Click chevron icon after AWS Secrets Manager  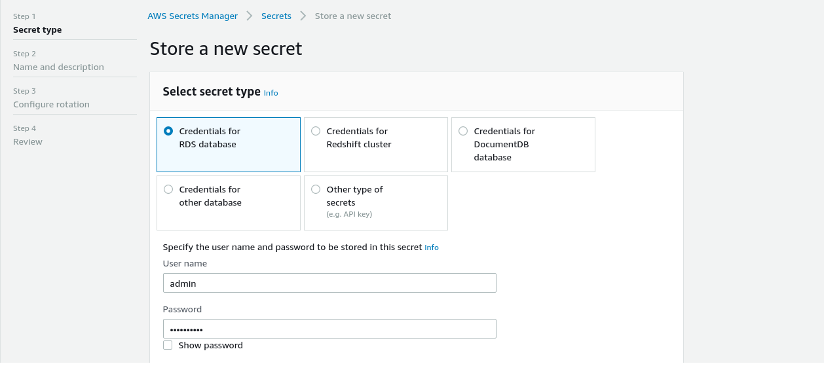pyautogui.click(x=250, y=16)
